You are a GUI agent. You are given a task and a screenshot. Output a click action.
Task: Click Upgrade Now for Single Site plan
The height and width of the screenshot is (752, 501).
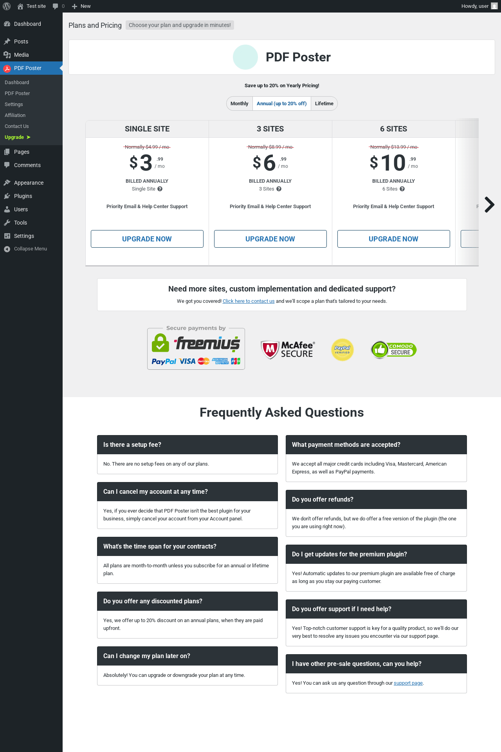point(147,239)
